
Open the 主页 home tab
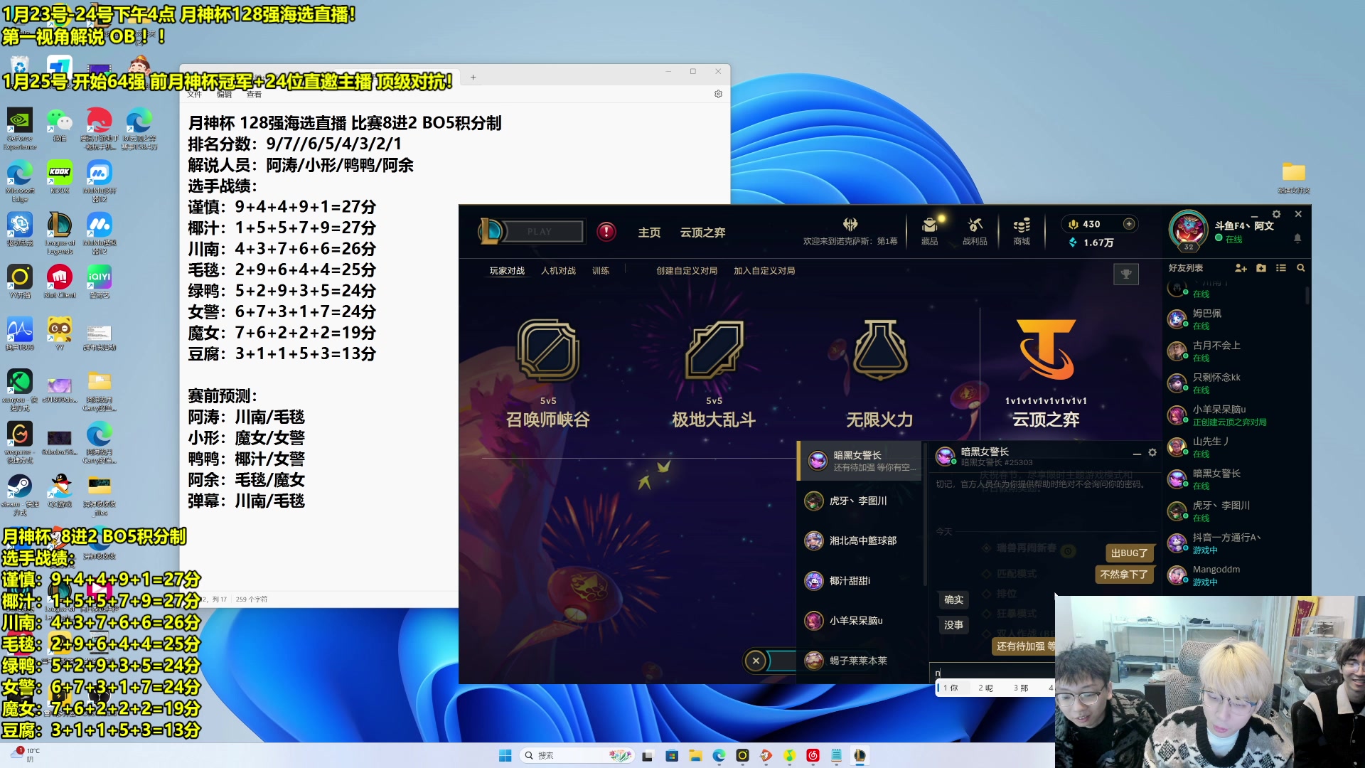(649, 233)
